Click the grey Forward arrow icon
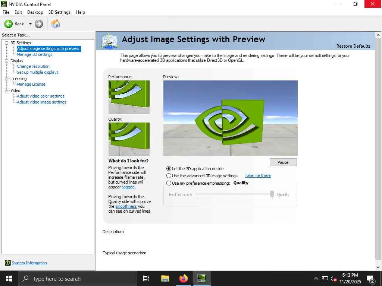This screenshot has width=382, height=286. (x=39, y=24)
